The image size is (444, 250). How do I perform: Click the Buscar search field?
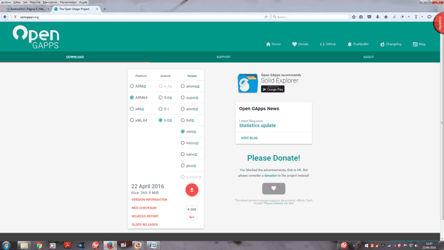pyautogui.click(x=310, y=17)
